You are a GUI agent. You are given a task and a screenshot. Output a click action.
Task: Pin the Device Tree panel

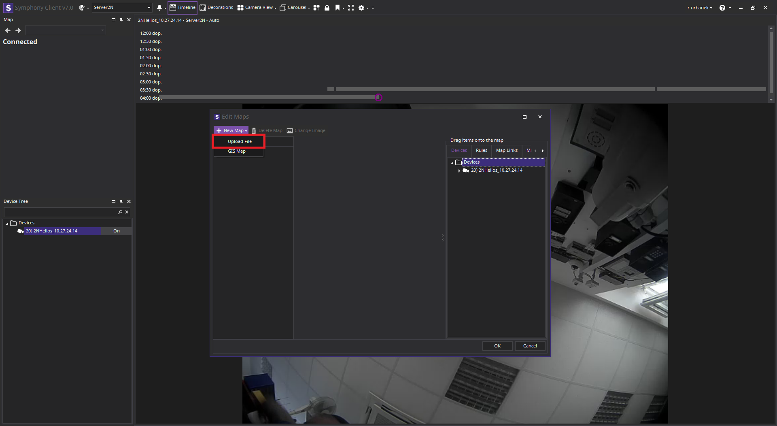[121, 202]
